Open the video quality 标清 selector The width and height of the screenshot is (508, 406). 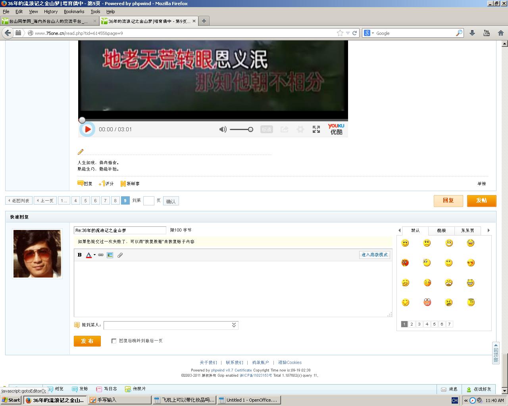(267, 129)
